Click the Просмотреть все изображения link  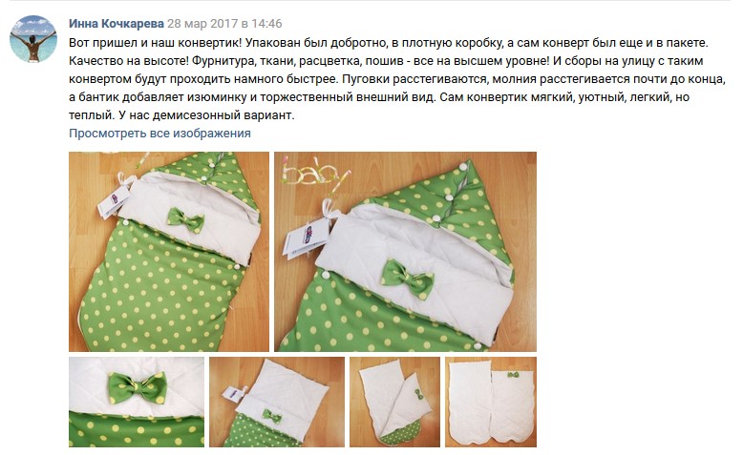tap(159, 133)
